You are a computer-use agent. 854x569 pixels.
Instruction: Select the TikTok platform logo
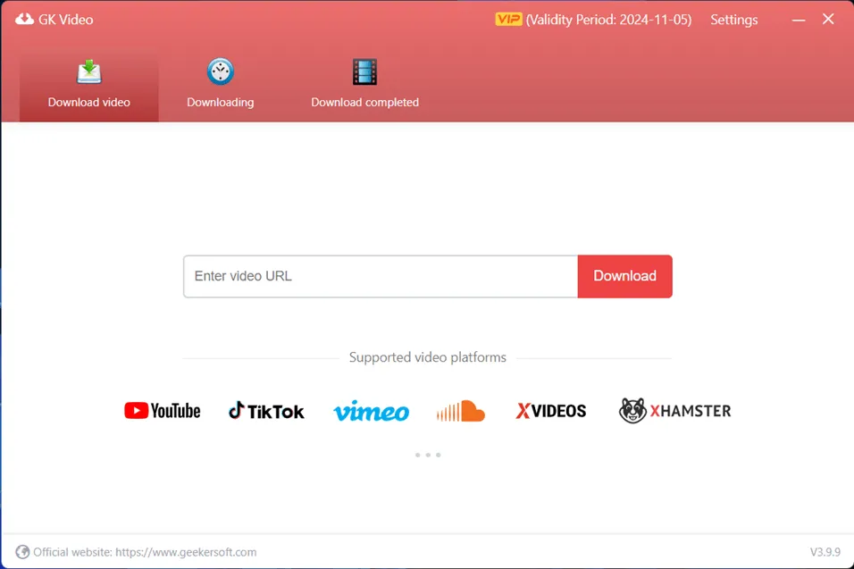tap(266, 411)
